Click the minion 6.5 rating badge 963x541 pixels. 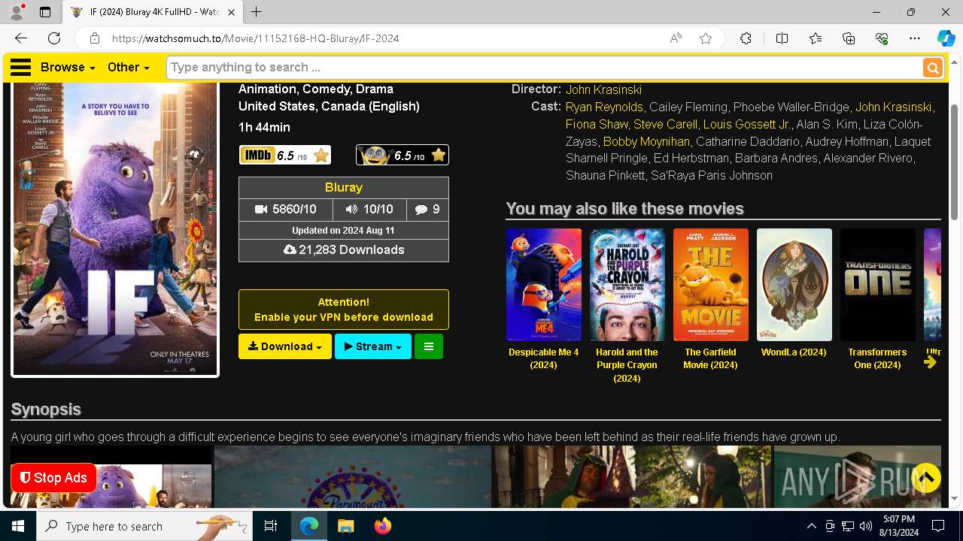(x=403, y=155)
